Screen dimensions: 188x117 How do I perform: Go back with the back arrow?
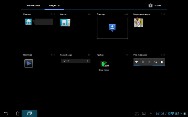point(6,113)
